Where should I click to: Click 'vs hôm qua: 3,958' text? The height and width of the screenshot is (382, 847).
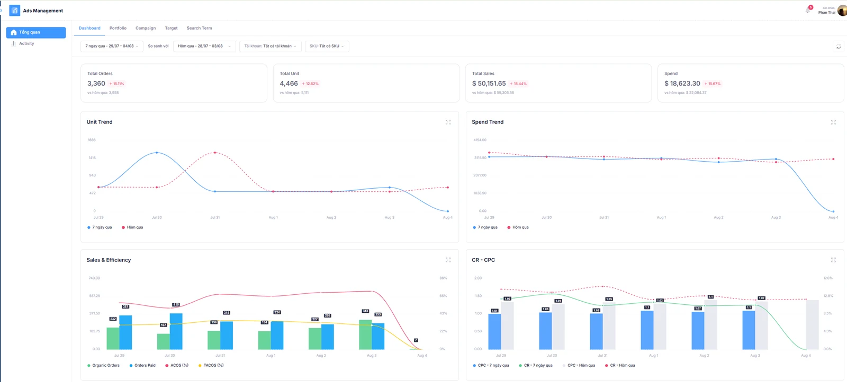(x=103, y=92)
